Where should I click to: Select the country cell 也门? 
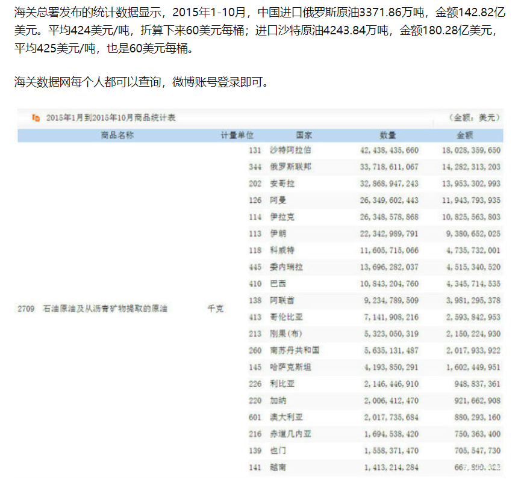tap(278, 451)
